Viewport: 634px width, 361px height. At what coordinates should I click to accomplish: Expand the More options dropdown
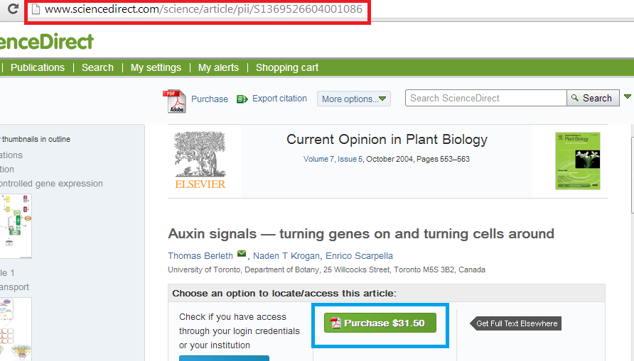[x=354, y=99]
